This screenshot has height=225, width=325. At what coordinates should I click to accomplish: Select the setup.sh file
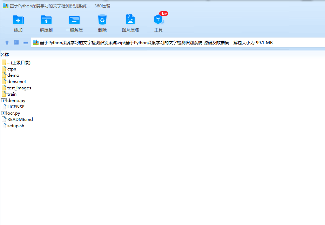(13, 126)
